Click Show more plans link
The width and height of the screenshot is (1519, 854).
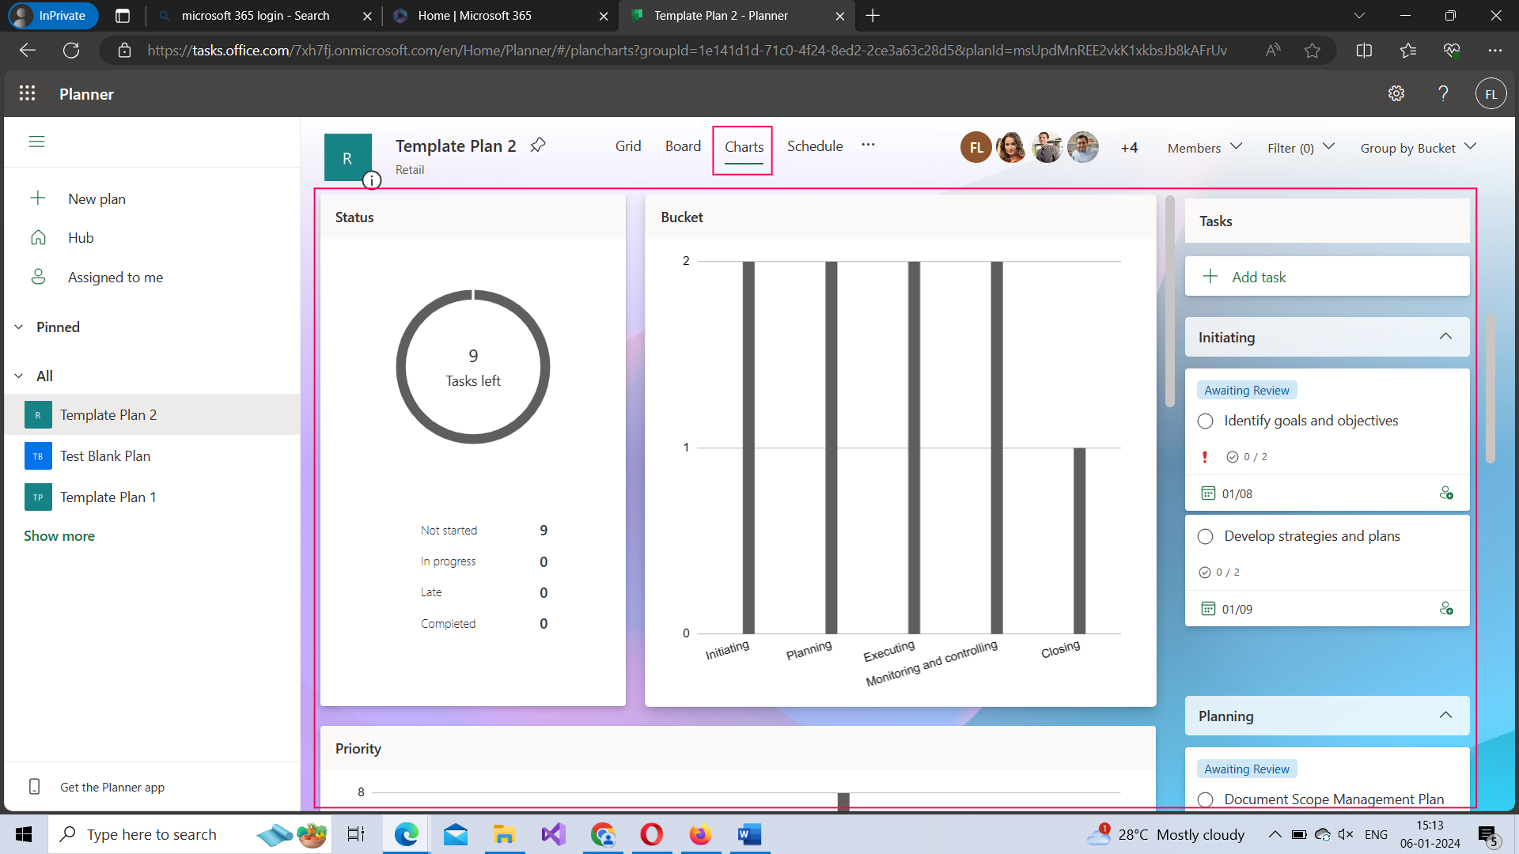pyautogui.click(x=59, y=536)
